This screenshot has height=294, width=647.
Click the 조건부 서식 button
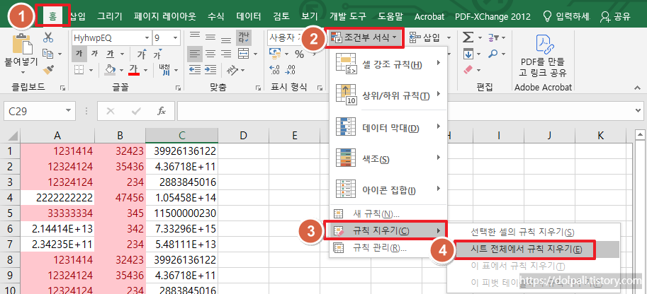365,38
